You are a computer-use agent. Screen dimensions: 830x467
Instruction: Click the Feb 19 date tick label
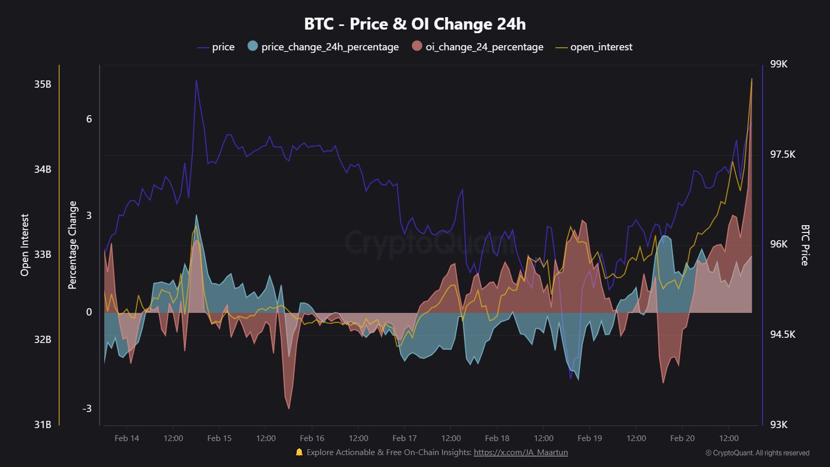coord(590,438)
